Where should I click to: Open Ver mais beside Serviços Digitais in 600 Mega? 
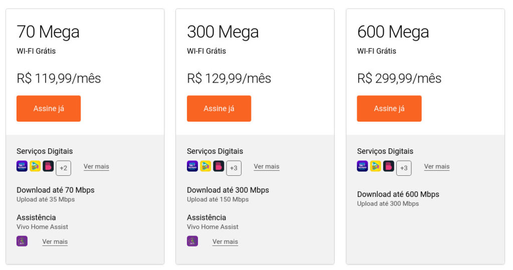(x=437, y=167)
